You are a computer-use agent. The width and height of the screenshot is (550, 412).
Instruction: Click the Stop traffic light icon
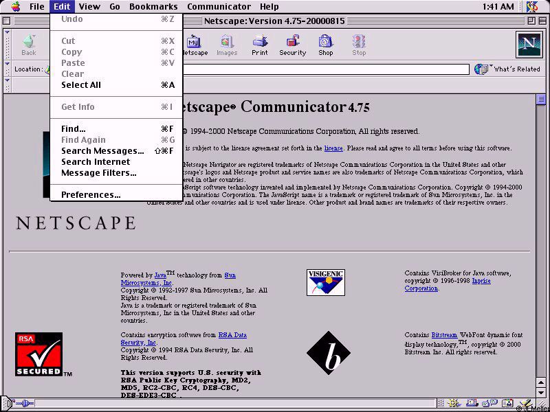[359, 45]
